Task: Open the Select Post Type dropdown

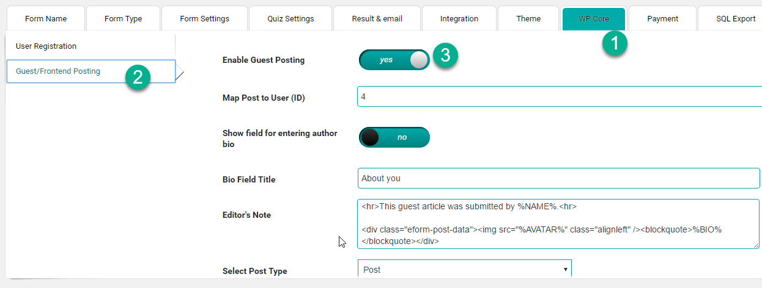Action: (x=465, y=270)
